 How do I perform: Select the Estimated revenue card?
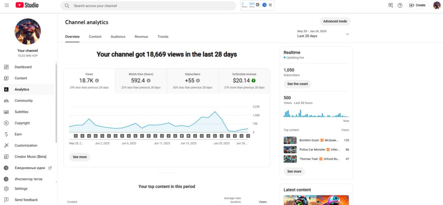(244, 81)
